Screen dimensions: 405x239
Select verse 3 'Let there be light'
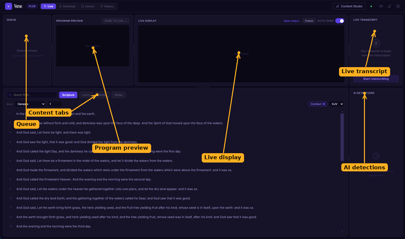(174, 132)
